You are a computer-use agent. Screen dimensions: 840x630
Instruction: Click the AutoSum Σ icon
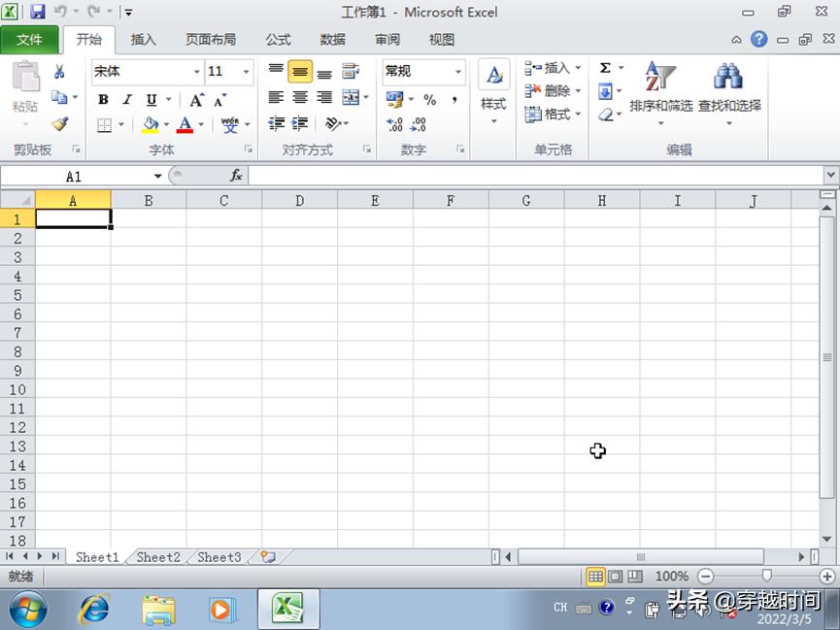coord(604,67)
